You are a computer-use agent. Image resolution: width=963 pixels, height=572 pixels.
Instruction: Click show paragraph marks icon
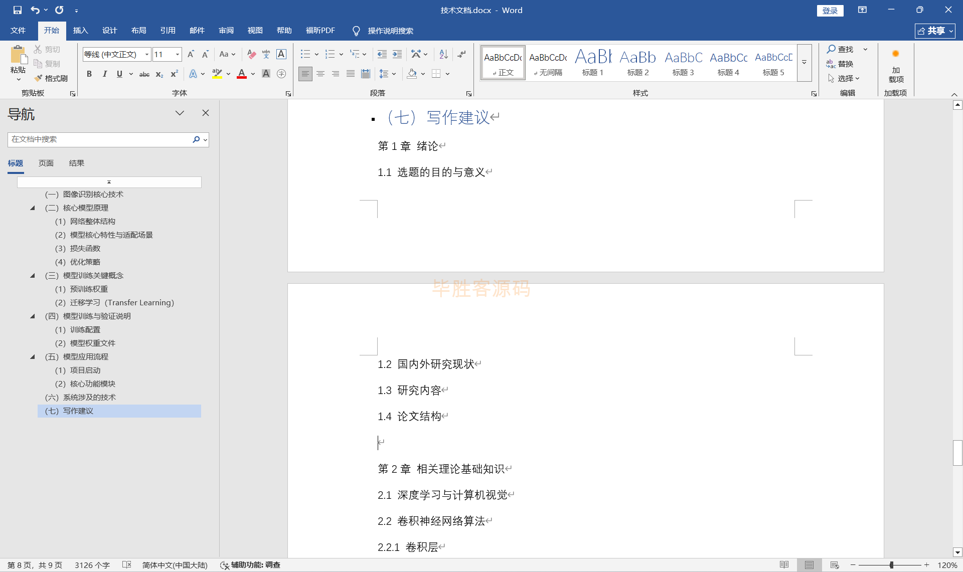tap(462, 54)
